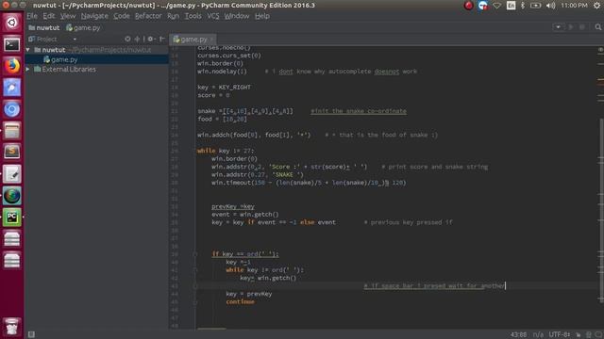Click game.py in the navigation breadcrumb
604x339 pixels.
(x=83, y=27)
